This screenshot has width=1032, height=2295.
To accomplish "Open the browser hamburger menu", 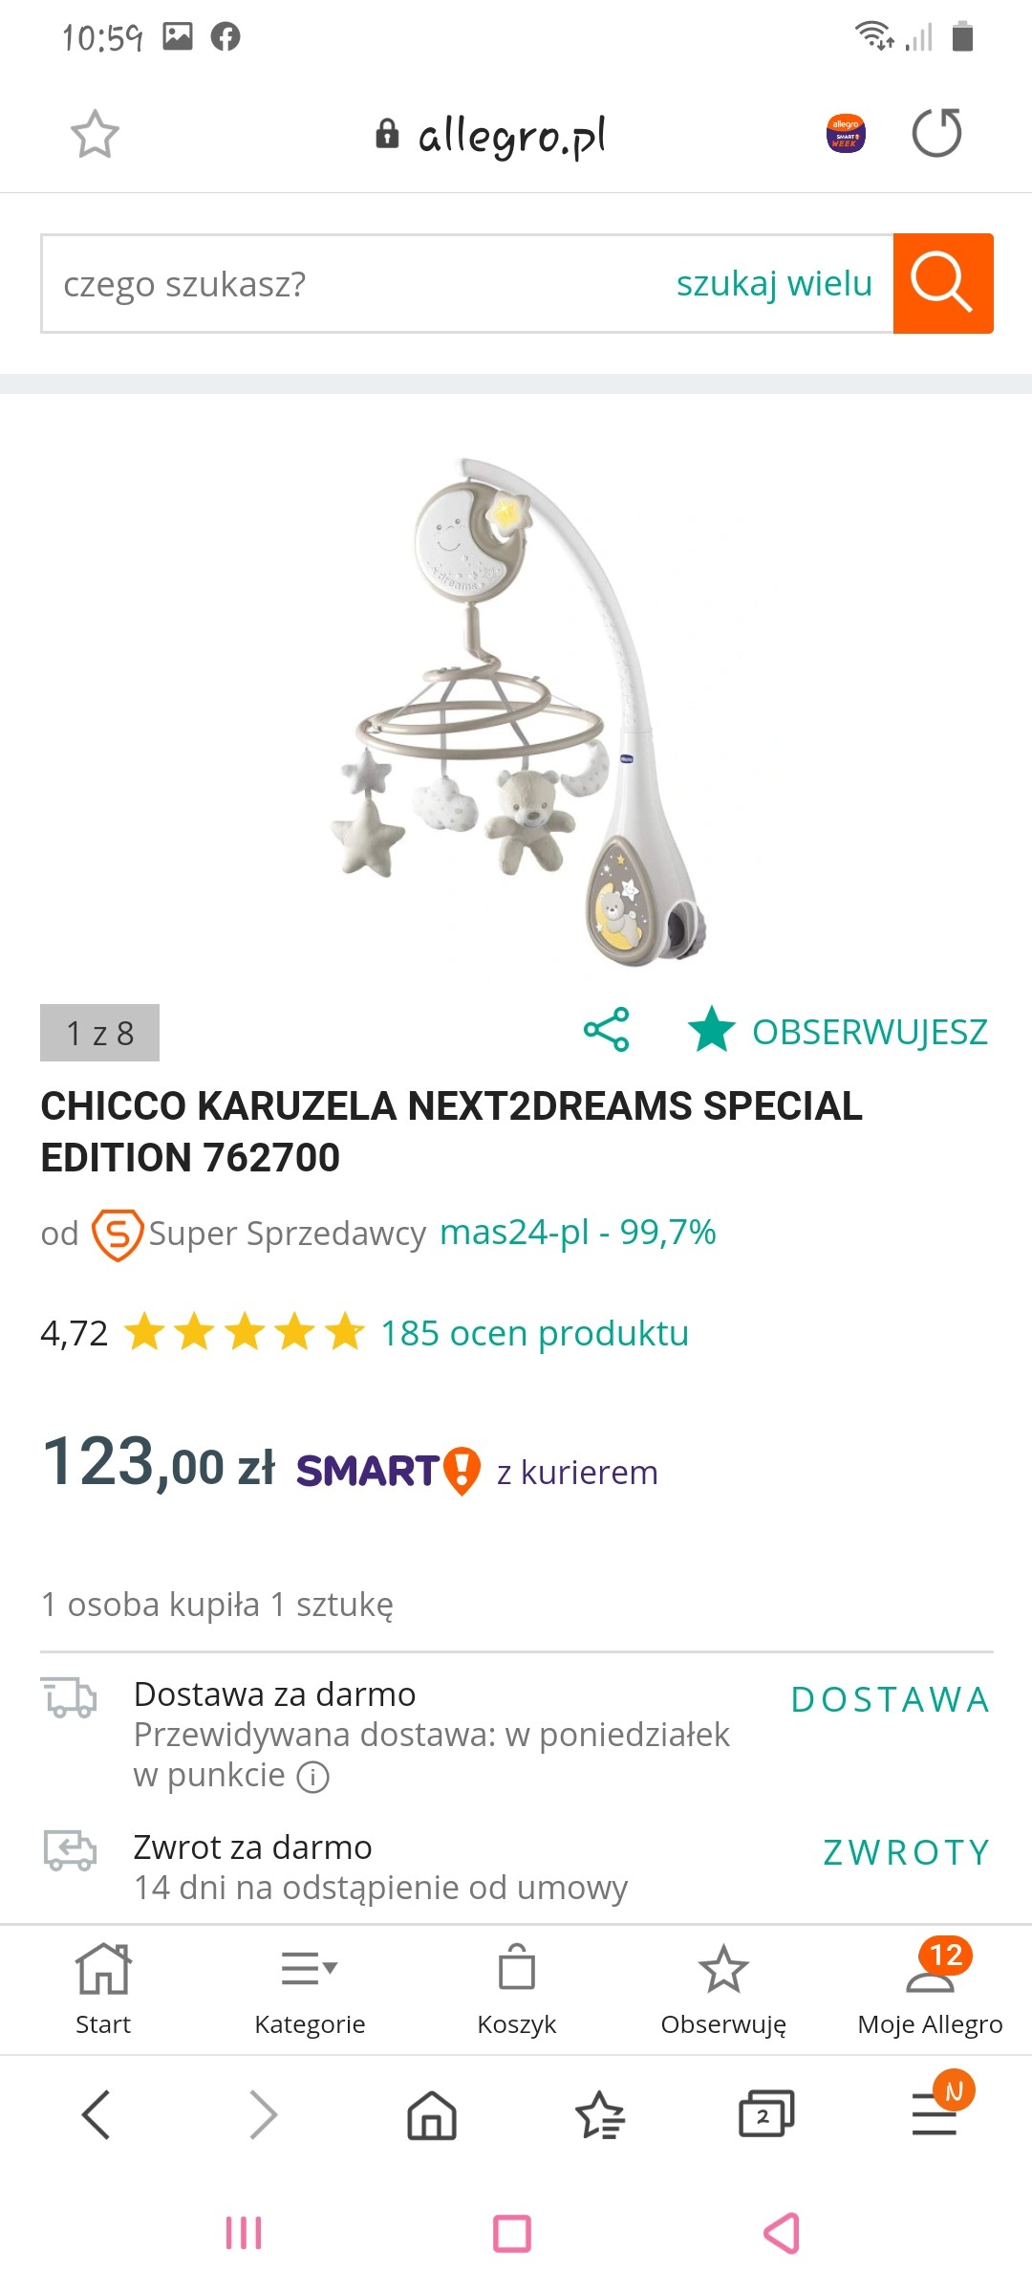I will [x=935, y=2113].
